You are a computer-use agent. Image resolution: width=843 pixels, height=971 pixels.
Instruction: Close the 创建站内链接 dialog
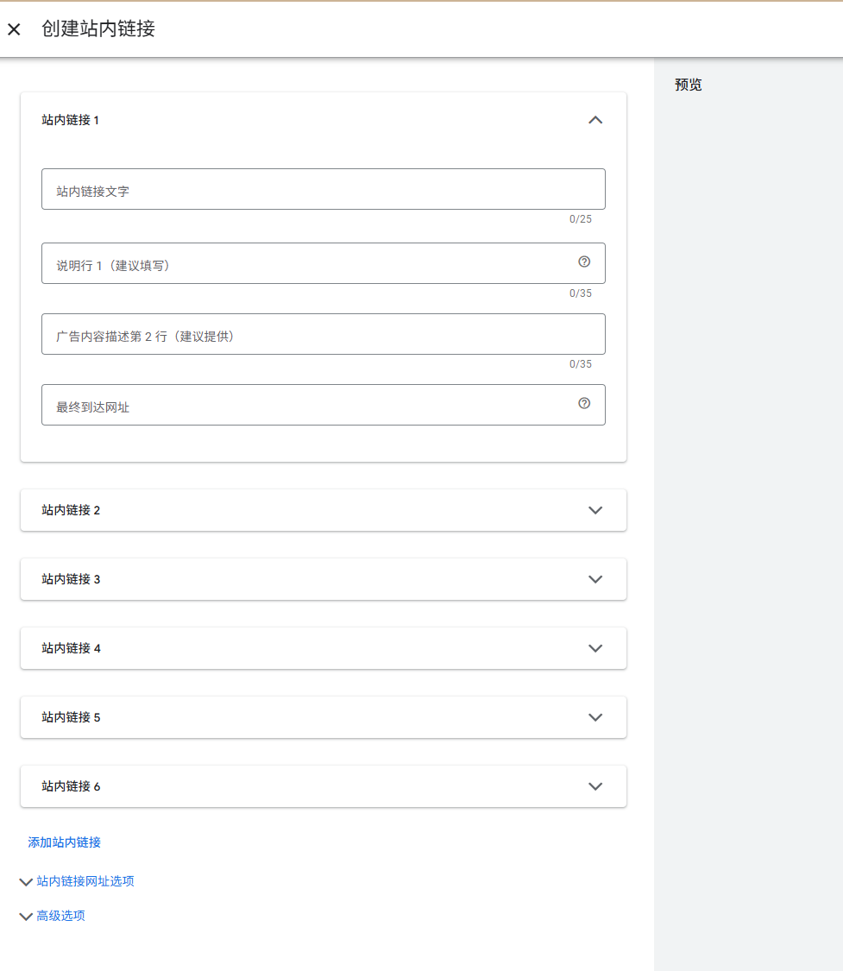coord(14,29)
